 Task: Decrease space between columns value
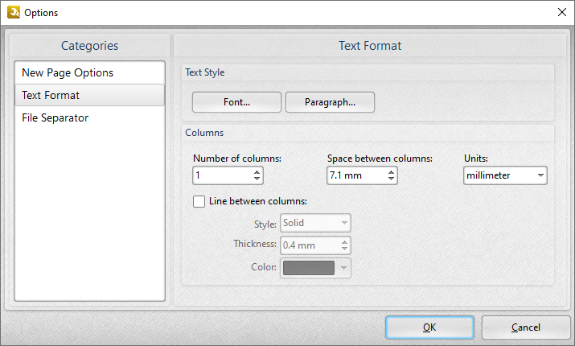tap(392, 179)
